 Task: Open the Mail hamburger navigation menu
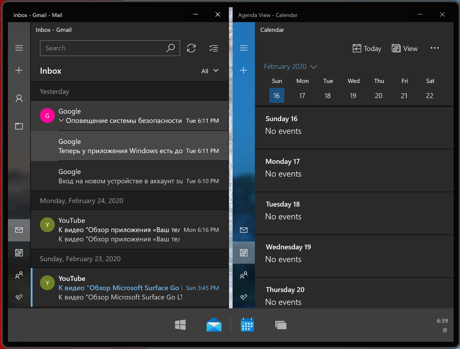[19, 48]
